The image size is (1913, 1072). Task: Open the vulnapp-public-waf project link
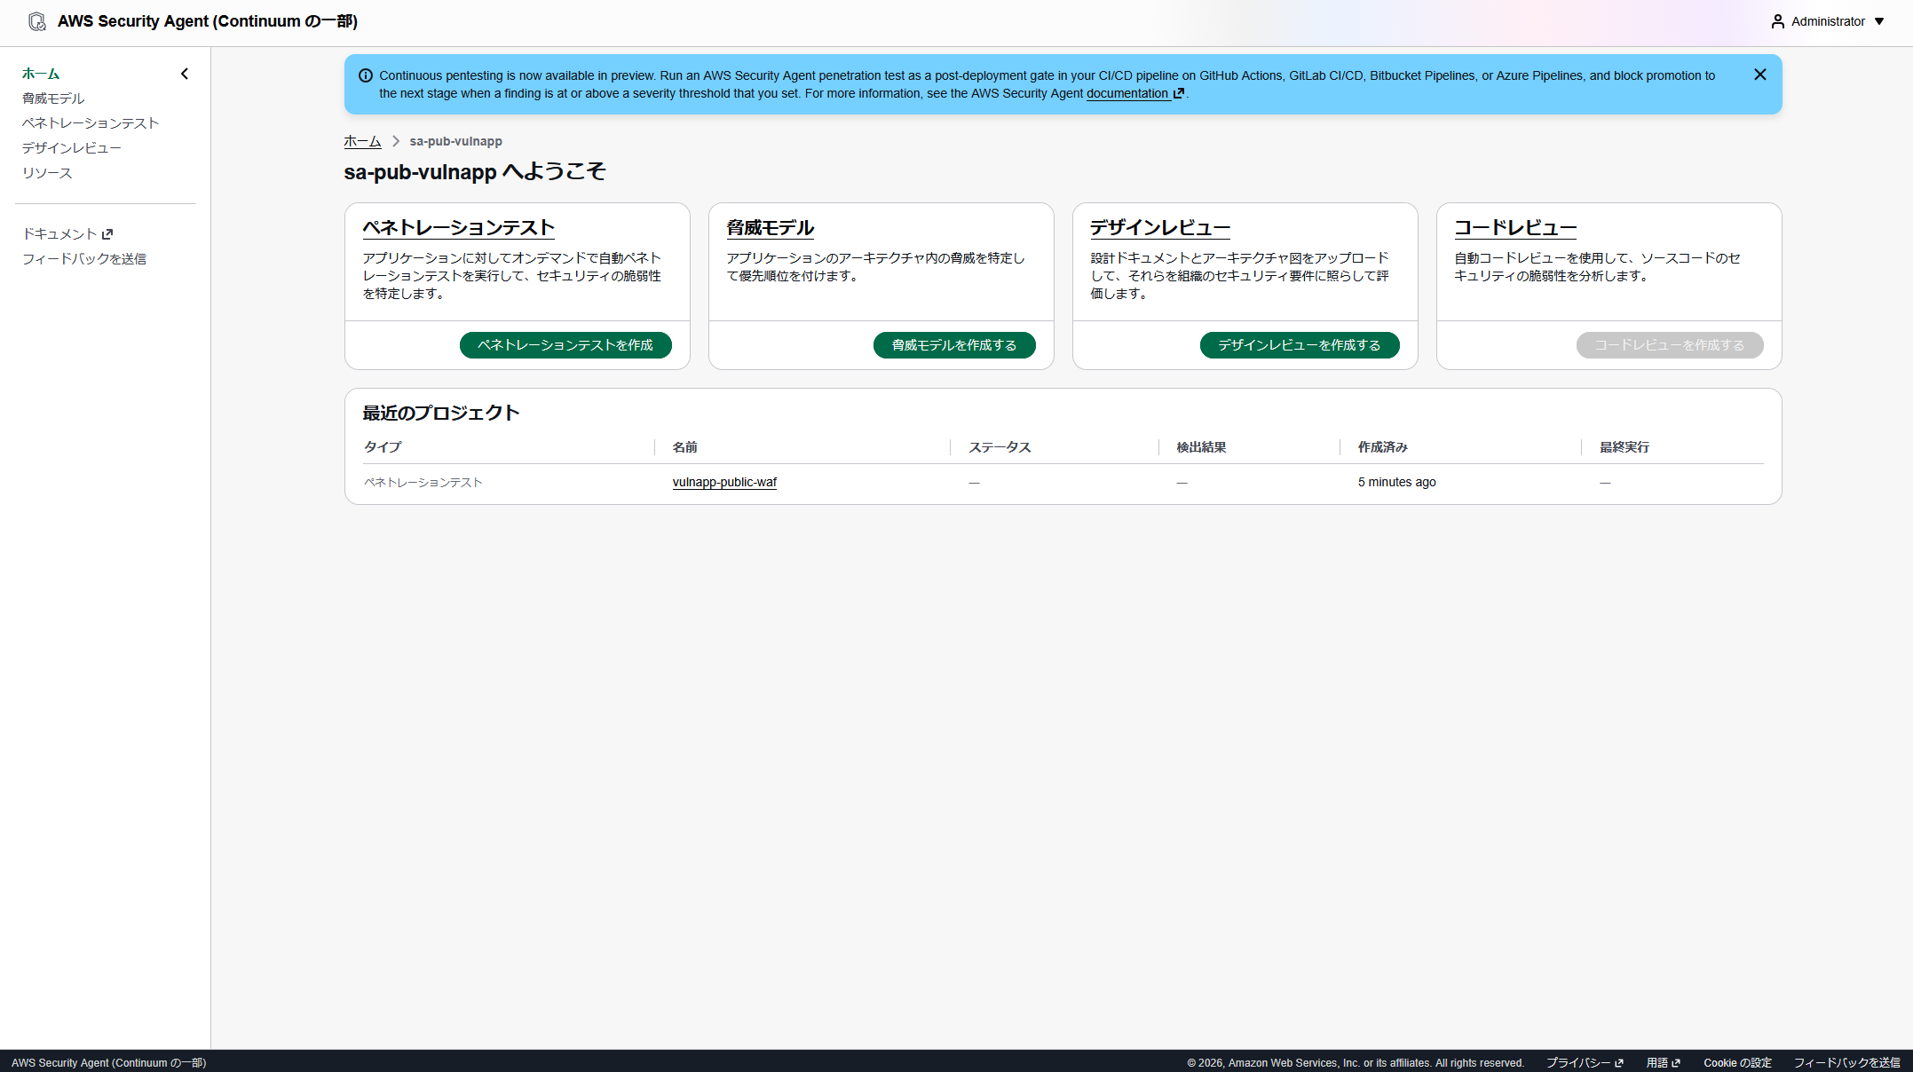[x=724, y=483]
